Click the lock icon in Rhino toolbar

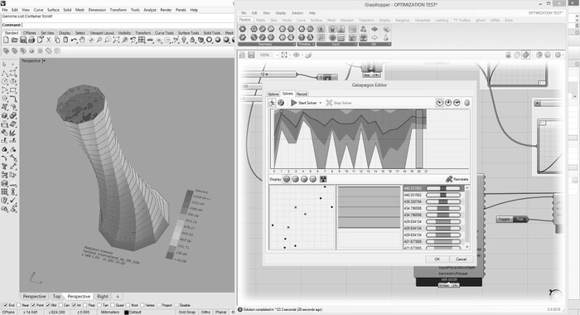click(192, 40)
